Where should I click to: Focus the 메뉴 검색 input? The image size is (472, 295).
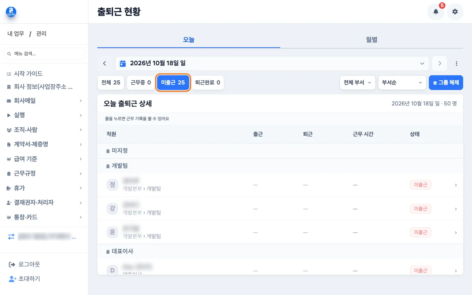(44, 53)
